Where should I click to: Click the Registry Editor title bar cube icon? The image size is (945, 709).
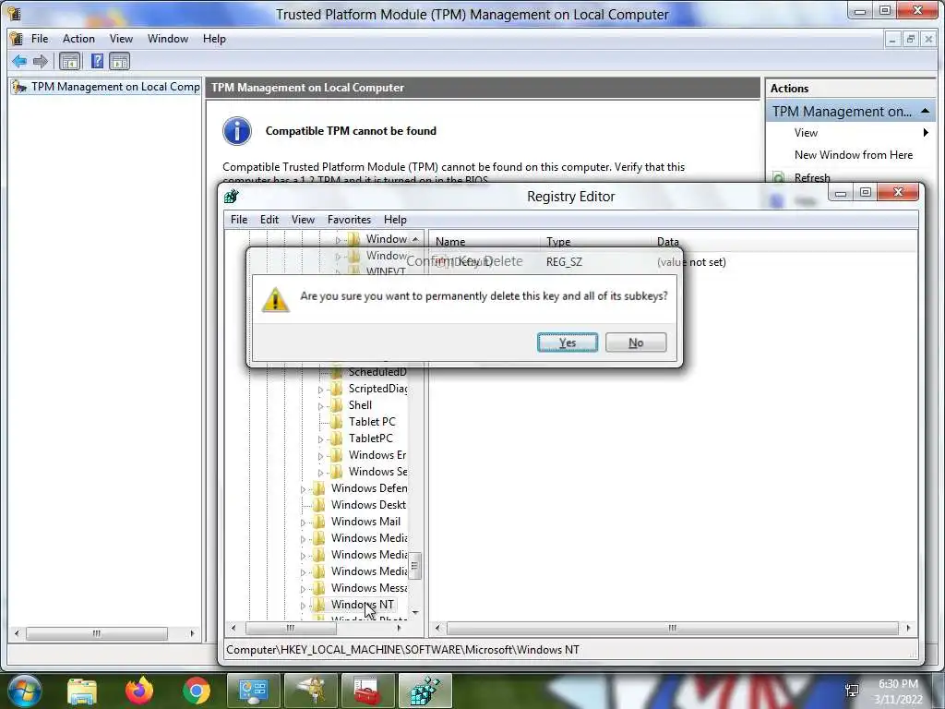tap(232, 196)
